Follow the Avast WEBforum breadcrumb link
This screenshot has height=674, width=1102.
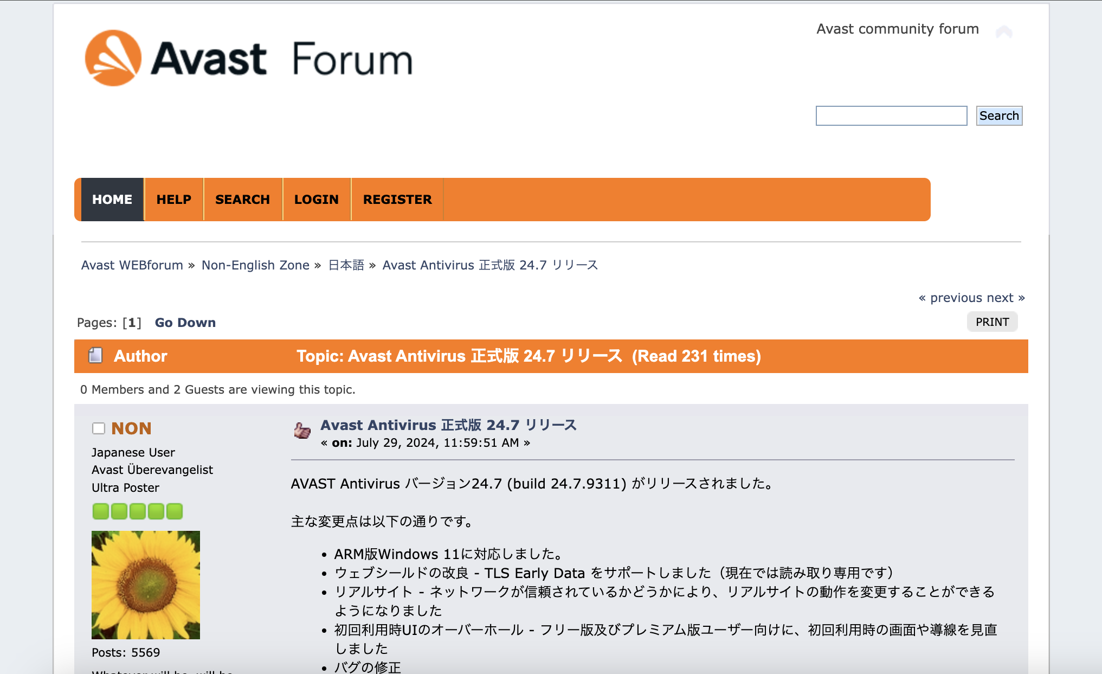click(132, 265)
